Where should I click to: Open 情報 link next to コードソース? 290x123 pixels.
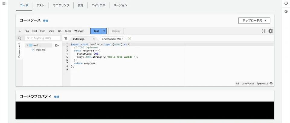tap(46, 21)
